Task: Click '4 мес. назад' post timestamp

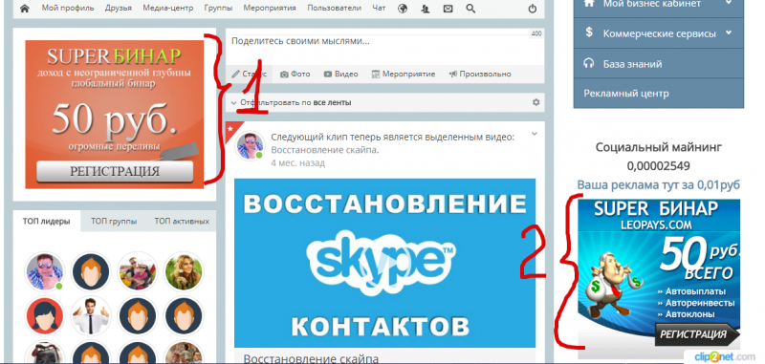Action: (x=297, y=162)
